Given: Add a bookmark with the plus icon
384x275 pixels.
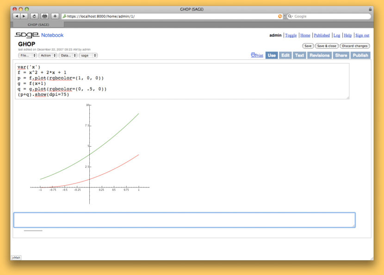Looking at the screenshot, I should tap(55, 16).
